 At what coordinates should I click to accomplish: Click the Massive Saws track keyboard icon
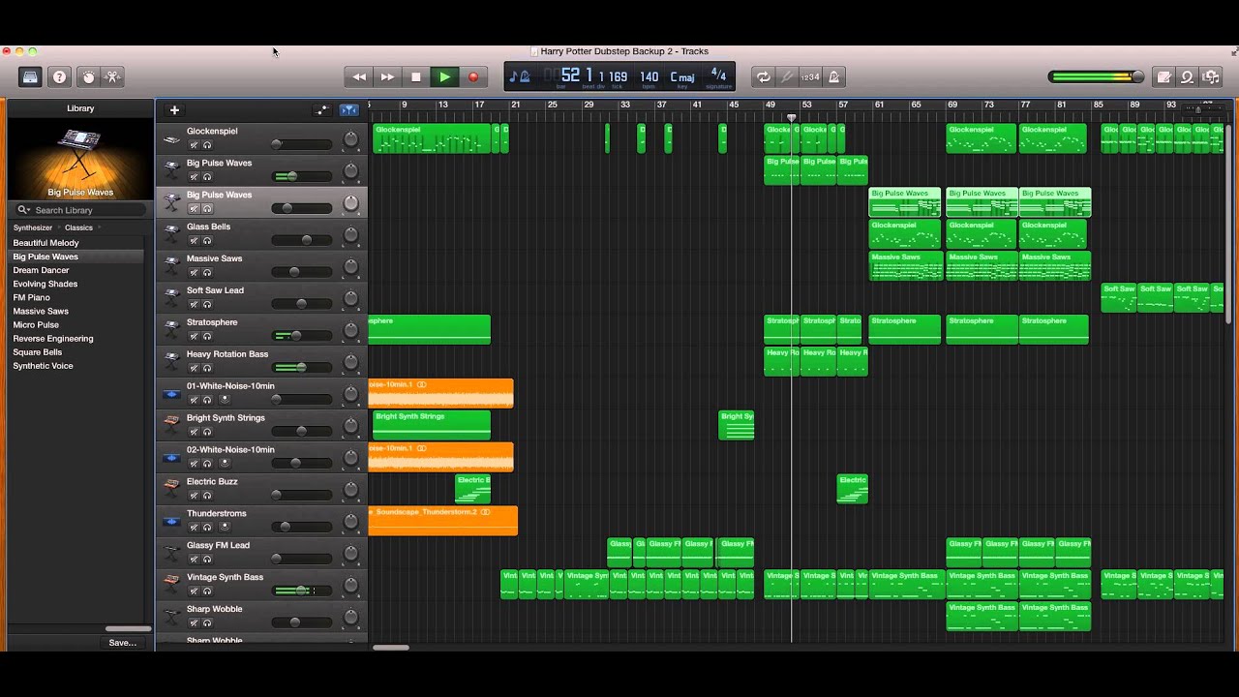(171, 267)
